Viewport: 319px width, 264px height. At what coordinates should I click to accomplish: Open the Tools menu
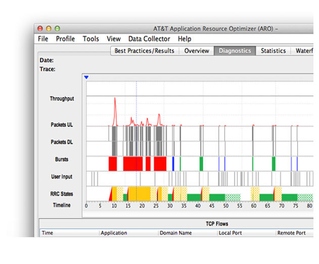tap(90, 38)
